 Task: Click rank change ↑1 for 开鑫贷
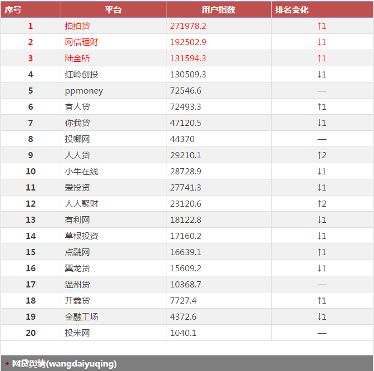tap(322, 301)
